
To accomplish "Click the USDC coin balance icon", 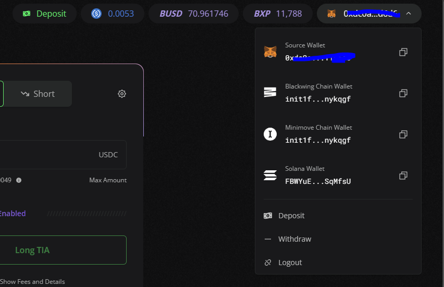I will 96,14.
